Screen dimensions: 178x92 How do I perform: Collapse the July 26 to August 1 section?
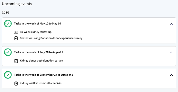(171, 52)
